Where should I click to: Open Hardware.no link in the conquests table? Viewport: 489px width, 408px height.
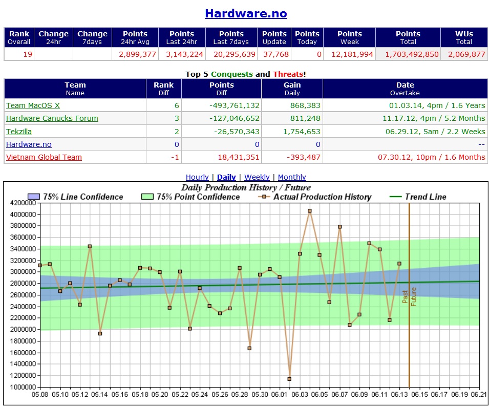click(29, 144)
